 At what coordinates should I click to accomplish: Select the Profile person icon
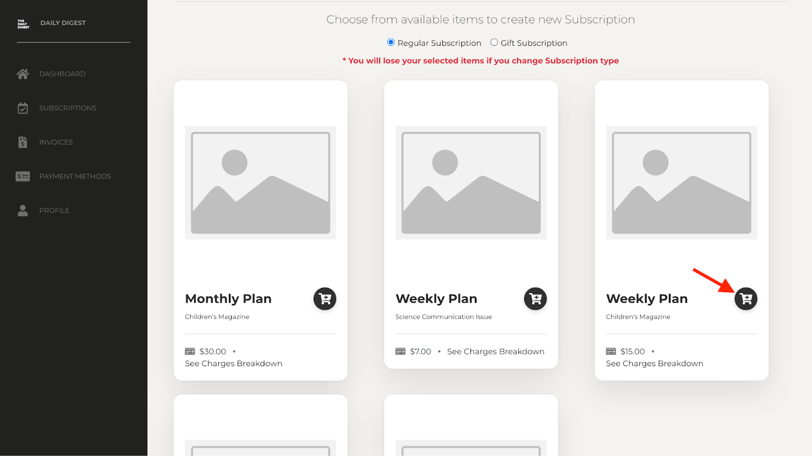(22, 210)
